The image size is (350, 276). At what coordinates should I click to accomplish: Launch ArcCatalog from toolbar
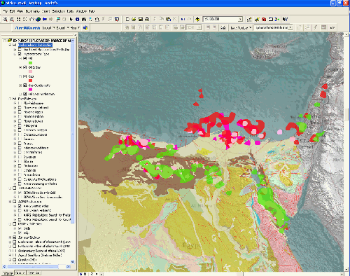coord(257,20)
